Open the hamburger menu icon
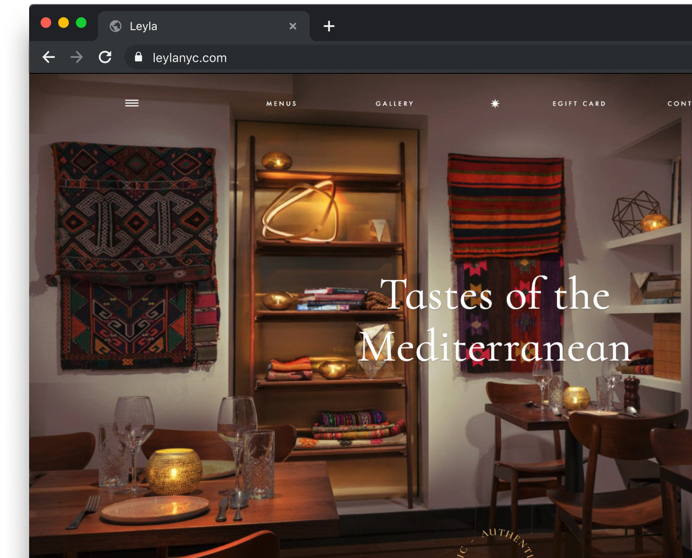This screenshot has height=558, width=692. click(x=132, y=103)
